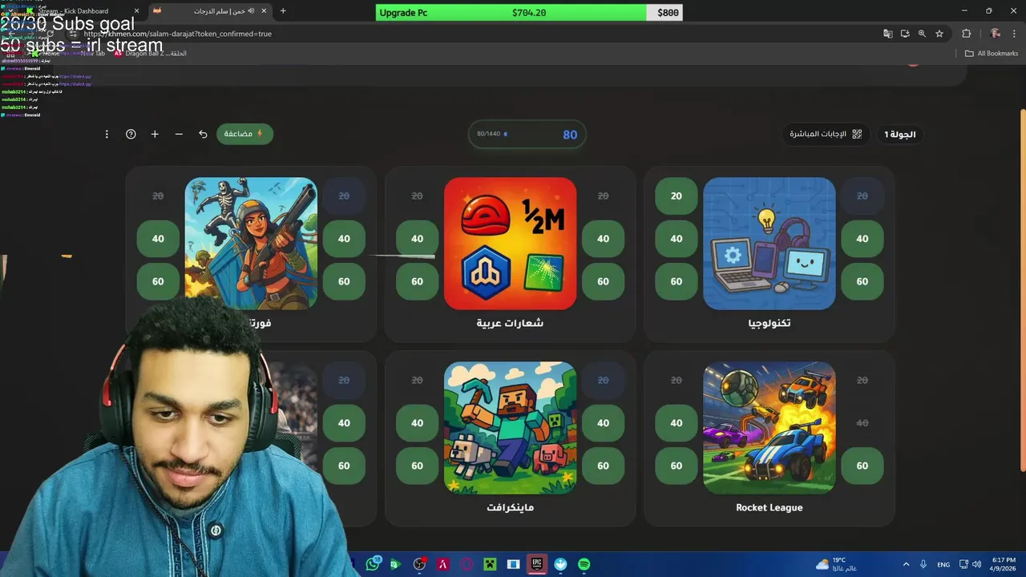
Task: Click the 80/1440 progress indicator
Action: tap(488, 134)
